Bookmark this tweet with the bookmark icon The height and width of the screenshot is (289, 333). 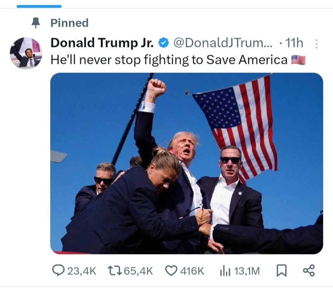coord(282,271)
